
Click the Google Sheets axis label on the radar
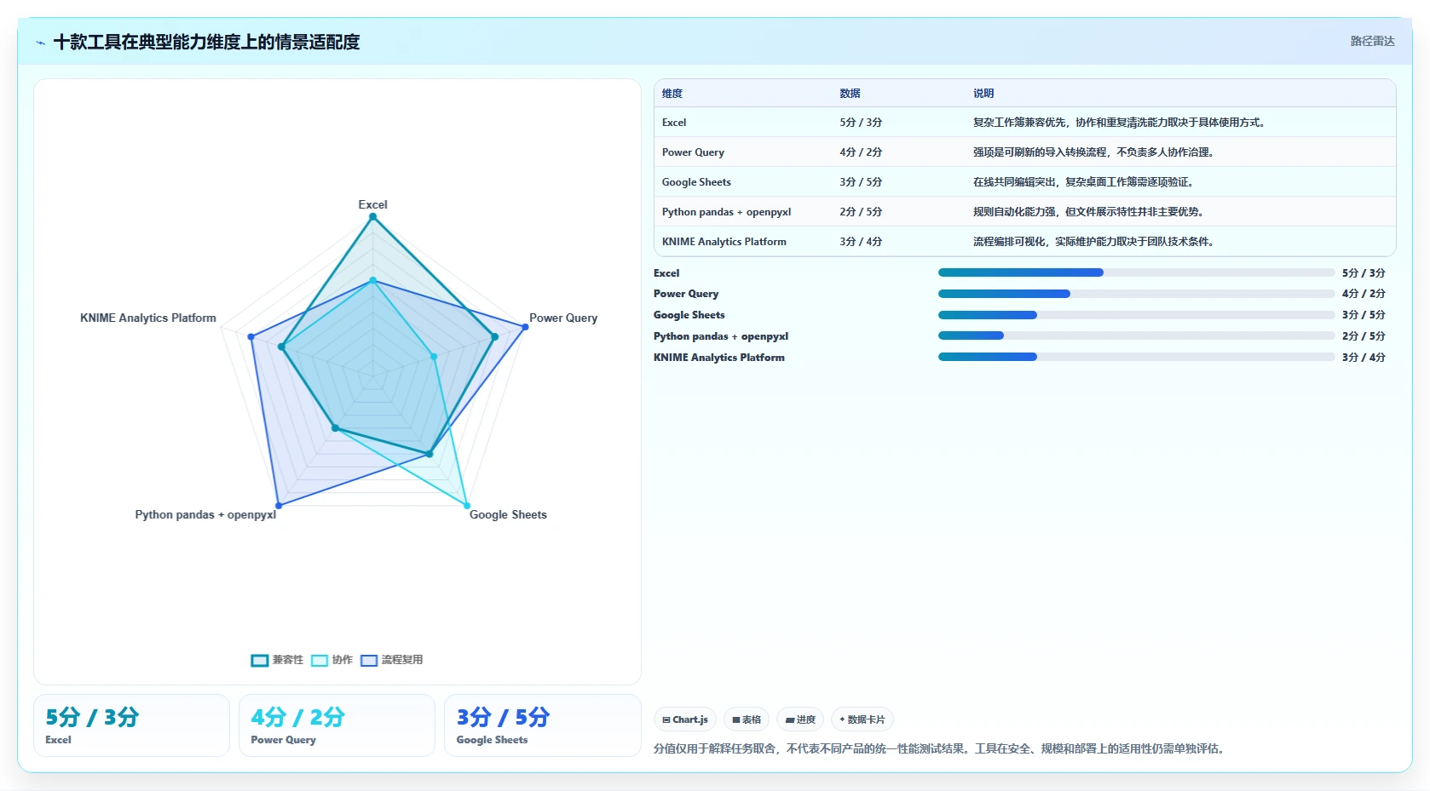pos(508,514)
